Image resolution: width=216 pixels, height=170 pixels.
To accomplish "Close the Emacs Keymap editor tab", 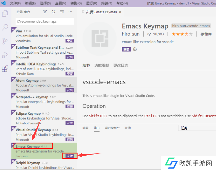I will point(120,12).
